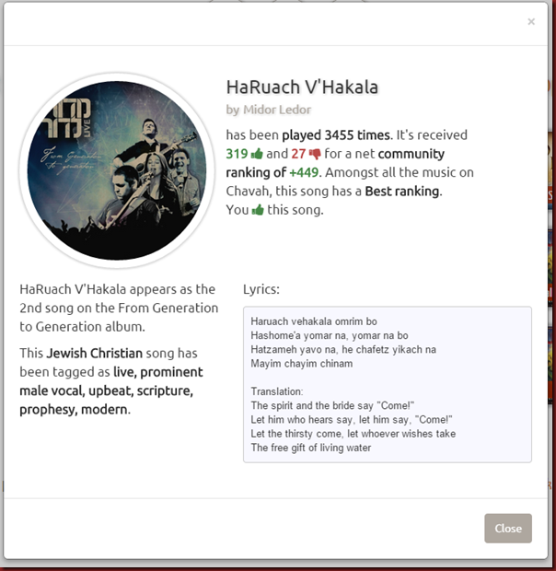Image resolution: width=556 pixels, height=571 pixels.
Task: Click the Close button
Action: (x=507, y=528)
